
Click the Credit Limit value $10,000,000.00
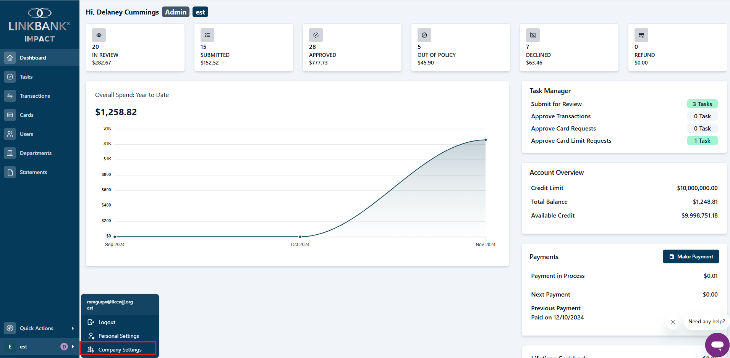pos(697,188)
